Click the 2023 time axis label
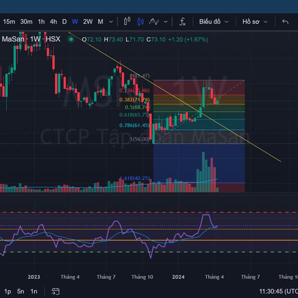 point(34,277)
